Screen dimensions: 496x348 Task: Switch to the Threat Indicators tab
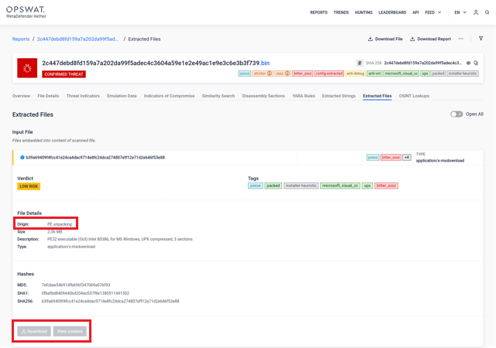click(83, 96)
